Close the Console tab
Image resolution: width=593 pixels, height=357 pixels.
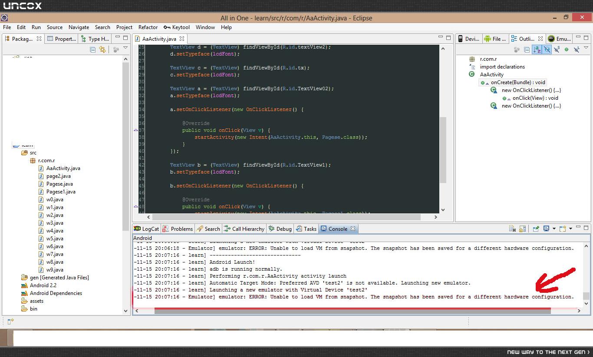353,229
